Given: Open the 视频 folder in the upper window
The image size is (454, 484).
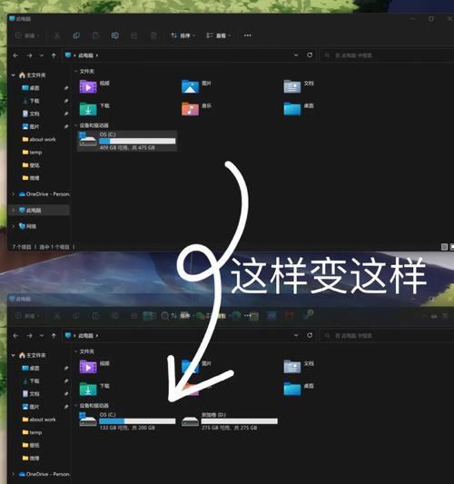Looking at the screenshot, I should [x=88, y=86].
